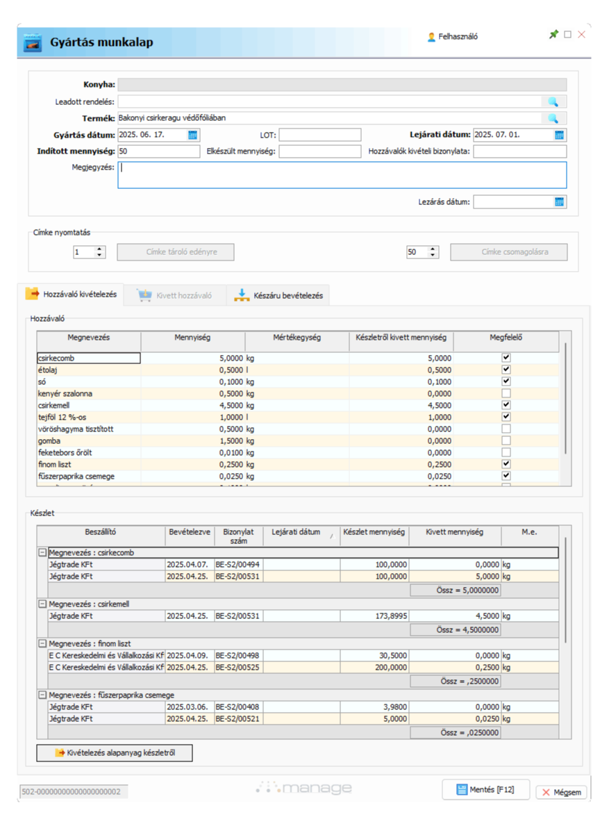Check Megfelelő checkbox for kenyér szalonna

click(506, 393)
